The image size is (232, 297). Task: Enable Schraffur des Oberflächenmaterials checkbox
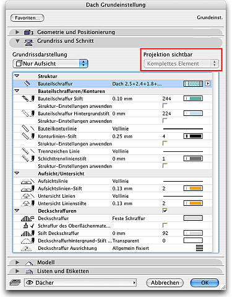(x=165, y=225)
